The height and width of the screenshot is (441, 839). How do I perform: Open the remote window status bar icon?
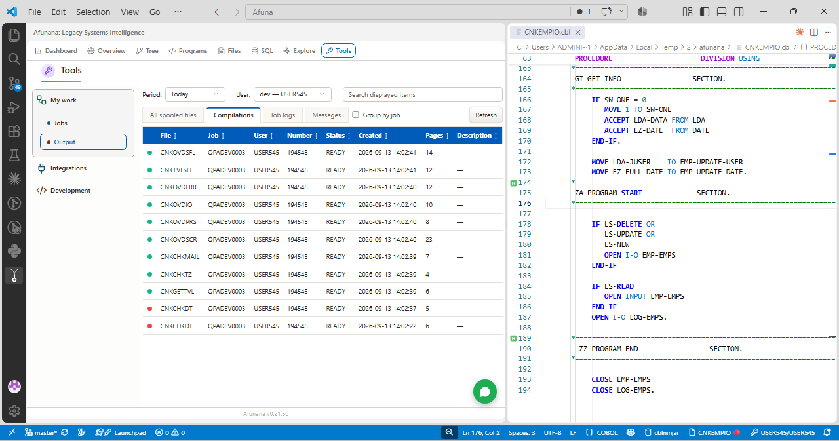click(x=12, y=432)
